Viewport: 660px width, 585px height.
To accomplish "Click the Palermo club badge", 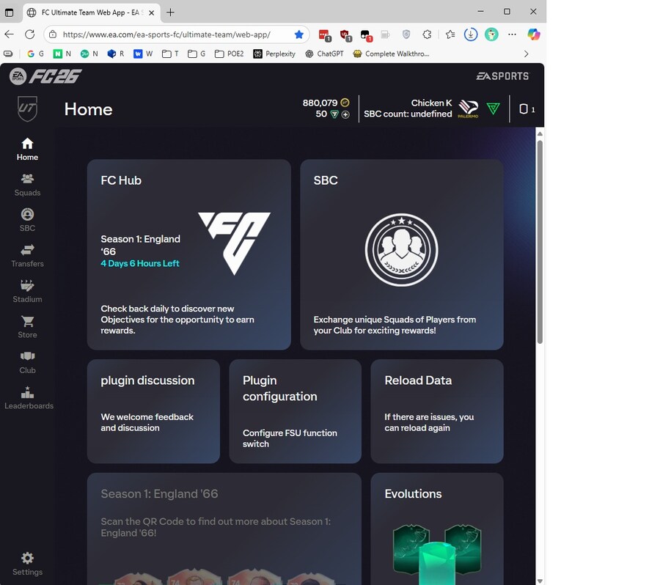I will tap(468, 109).
